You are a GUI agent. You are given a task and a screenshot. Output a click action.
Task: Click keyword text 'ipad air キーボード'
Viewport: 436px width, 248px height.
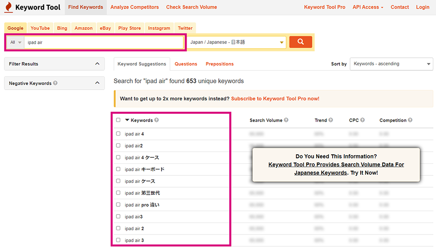145,169
